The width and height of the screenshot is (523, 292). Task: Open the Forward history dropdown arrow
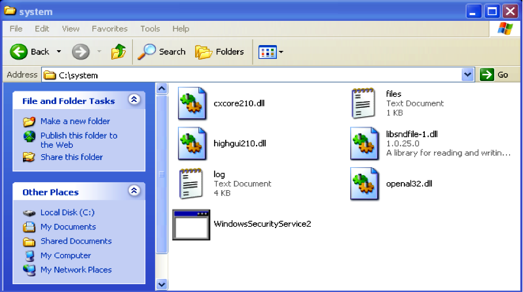(99, 52)
